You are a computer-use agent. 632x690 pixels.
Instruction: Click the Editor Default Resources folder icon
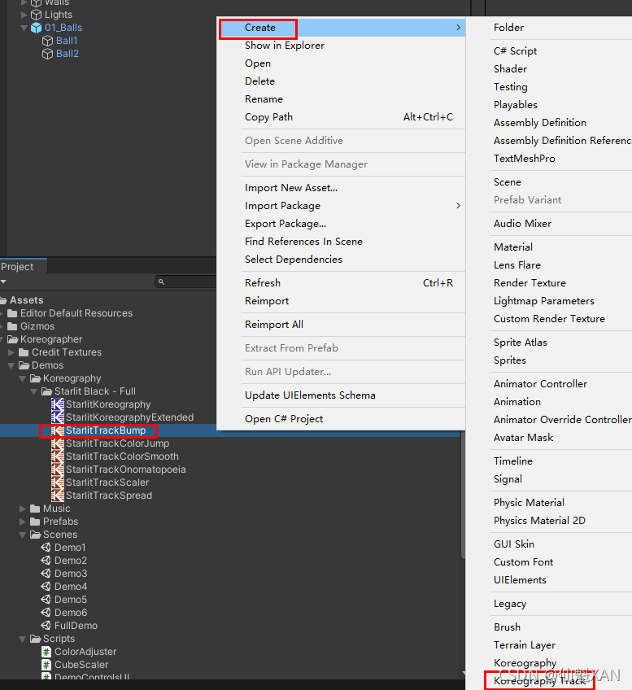pyautogui.click(x=12, y=313)
